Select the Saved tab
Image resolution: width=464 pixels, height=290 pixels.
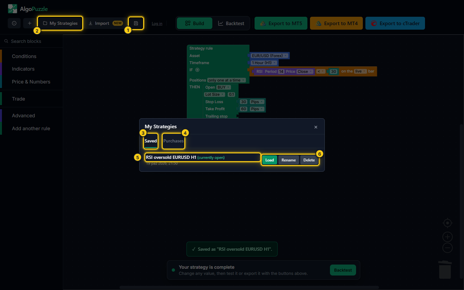point(150,141)
